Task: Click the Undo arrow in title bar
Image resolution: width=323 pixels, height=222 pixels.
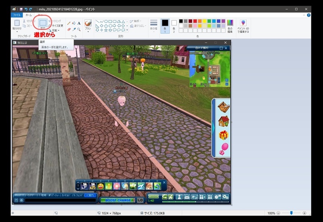Action: [x=26, y=9]
